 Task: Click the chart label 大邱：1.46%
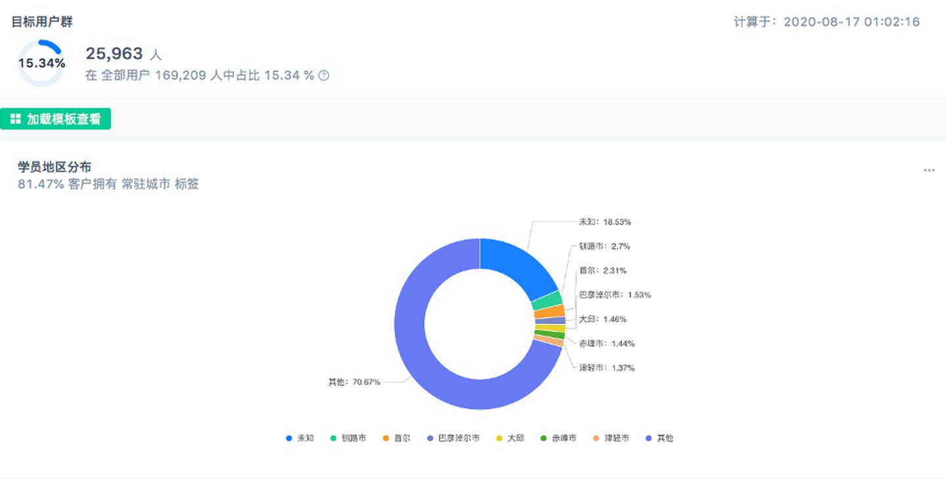coord(602,319)
